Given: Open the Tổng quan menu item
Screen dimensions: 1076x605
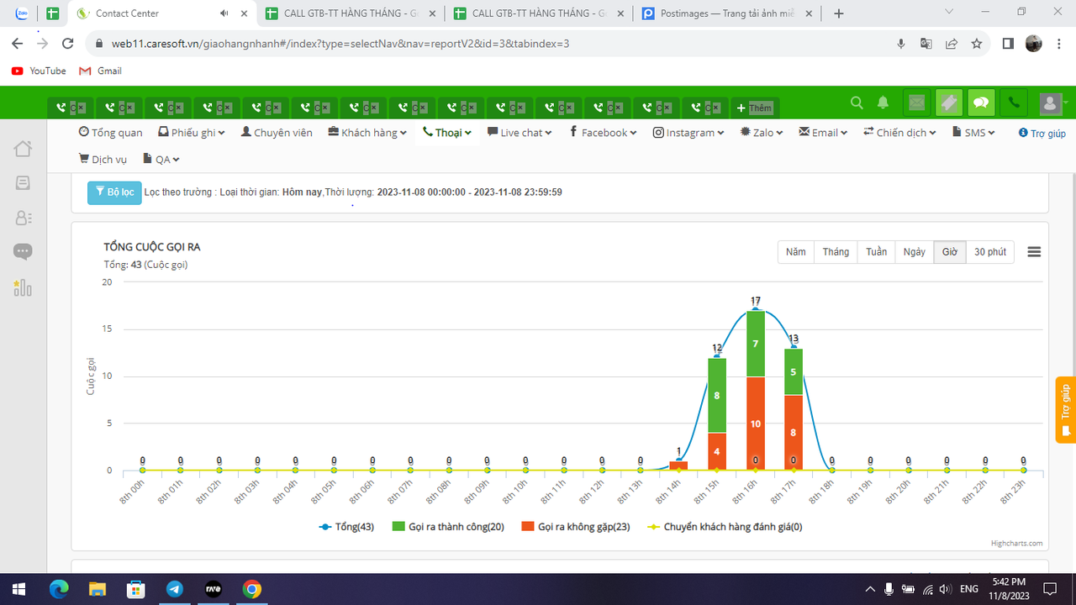Looking at the screenshot, I should pyautogui.click(x=110, y=133).
